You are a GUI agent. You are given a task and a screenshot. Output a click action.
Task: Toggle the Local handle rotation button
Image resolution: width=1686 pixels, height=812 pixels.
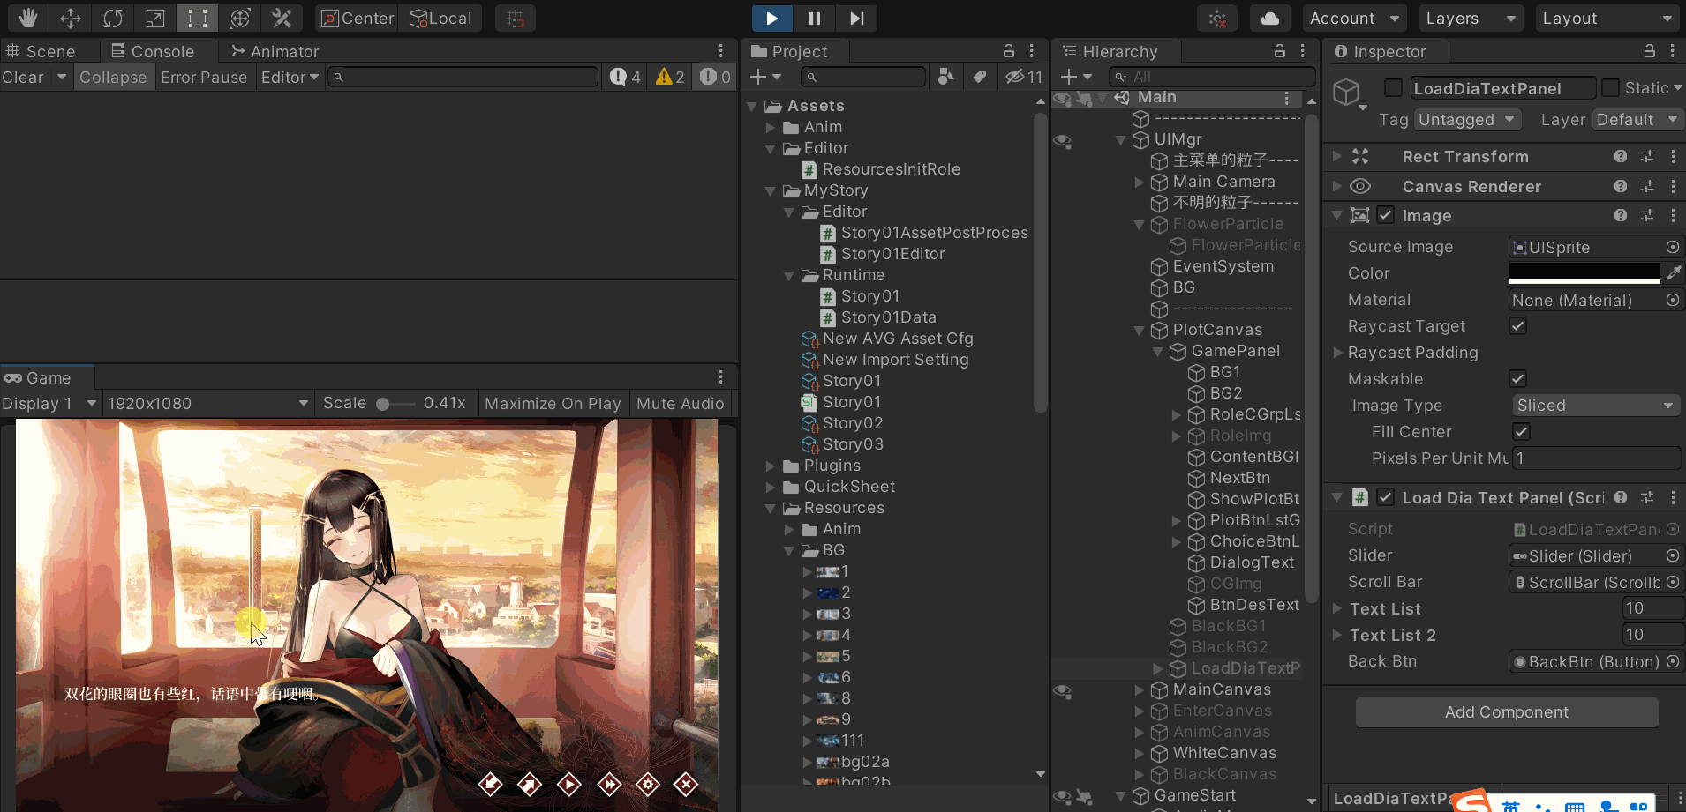click(440, 18)
